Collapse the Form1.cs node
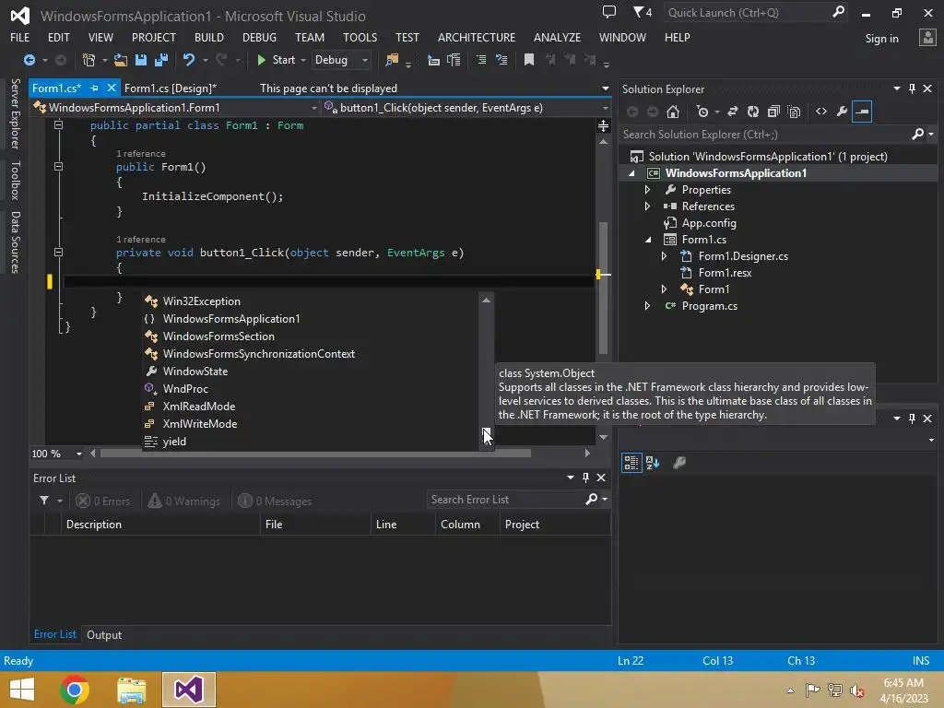The image size is (944, 708). [648, 240]
